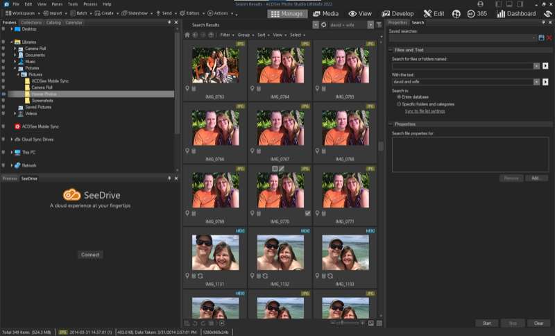This screenshot has height=336, width=555.
Task: Refresh the search results
Action: tap(323, 25)
